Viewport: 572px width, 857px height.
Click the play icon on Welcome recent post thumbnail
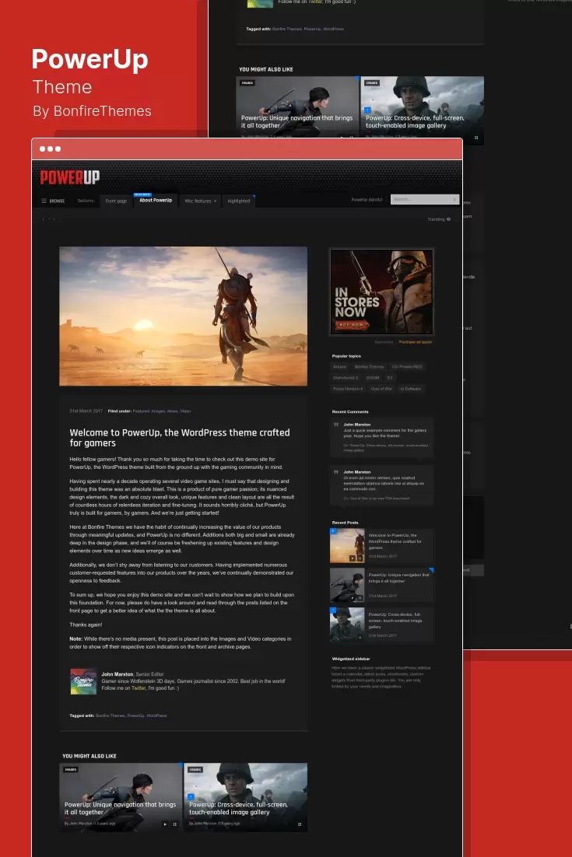(353, 558)
